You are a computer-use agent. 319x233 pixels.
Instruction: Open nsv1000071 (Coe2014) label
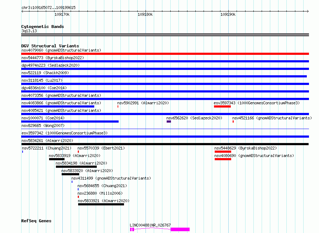tap(43, 118)
